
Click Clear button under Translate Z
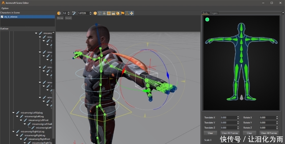tap(210, 133)
